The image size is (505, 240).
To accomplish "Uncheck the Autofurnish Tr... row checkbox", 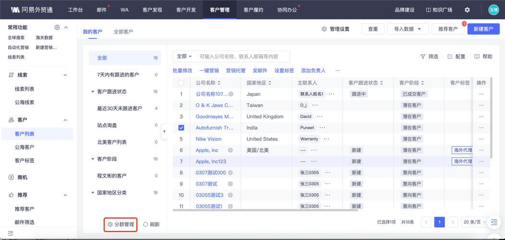I will point(181,128).
